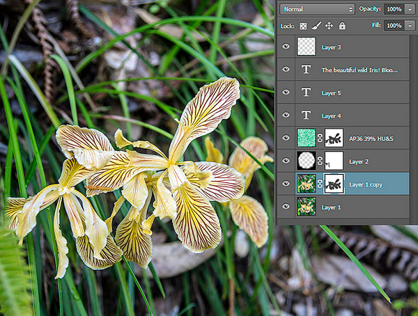Hide the AP36 39% HU&S layer
This screenshot has width=418, height=316.
point(286,139)
